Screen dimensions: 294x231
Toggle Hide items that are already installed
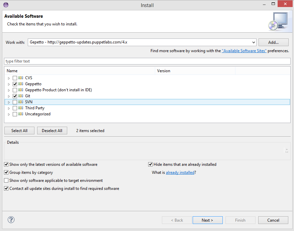[150, 164]
